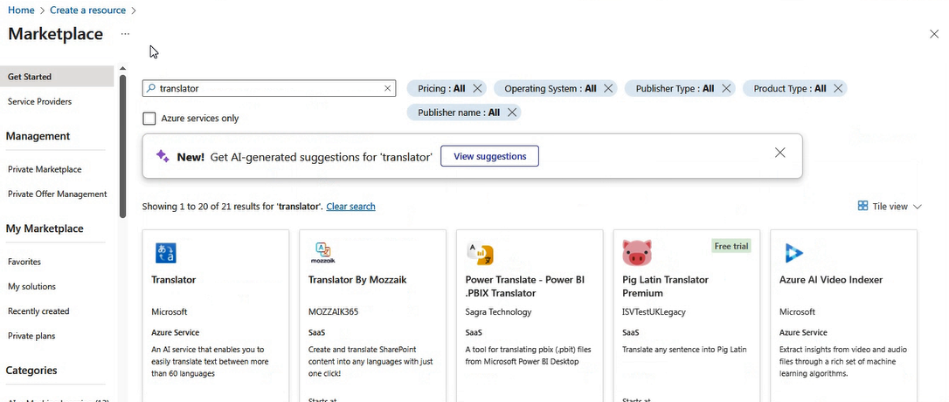This screenshot has width=949, height=402.
Task: Enable the Azure services only checkbox
Action: click(x=149, y=119)
